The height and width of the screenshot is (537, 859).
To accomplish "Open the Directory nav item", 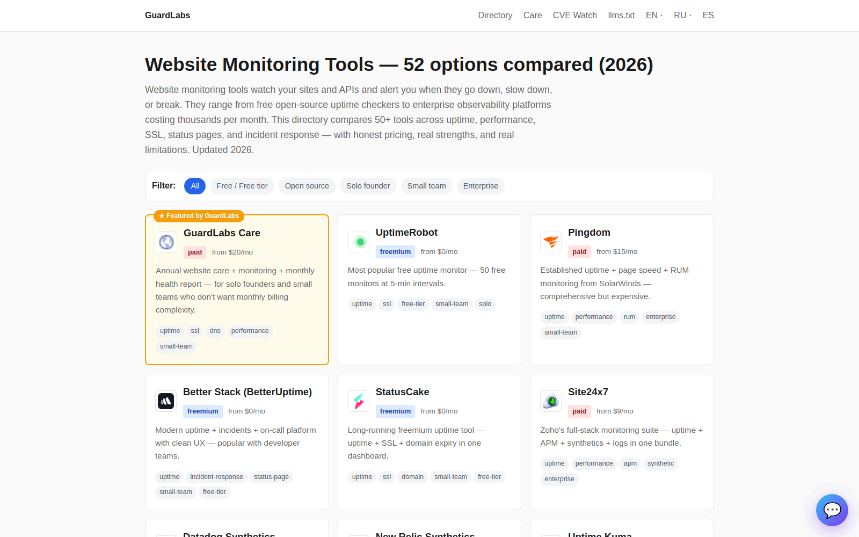I will tap(495, 16).
